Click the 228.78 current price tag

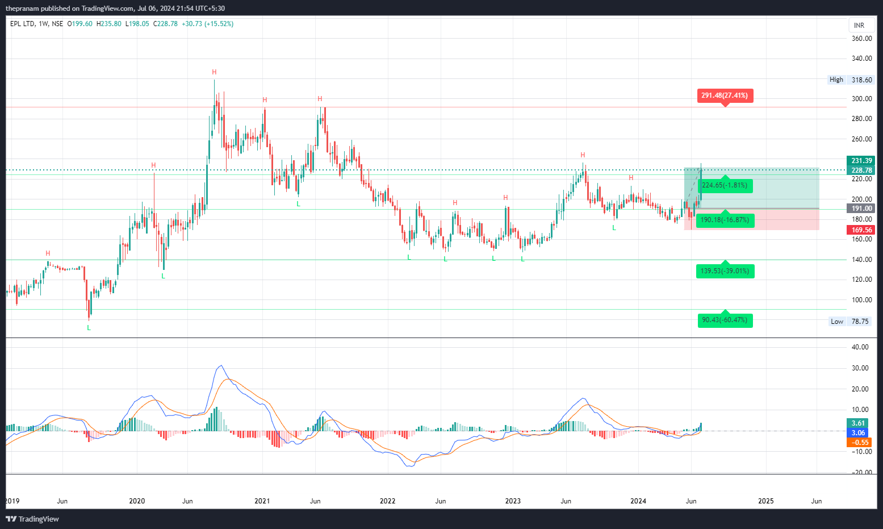click(861, 170)
